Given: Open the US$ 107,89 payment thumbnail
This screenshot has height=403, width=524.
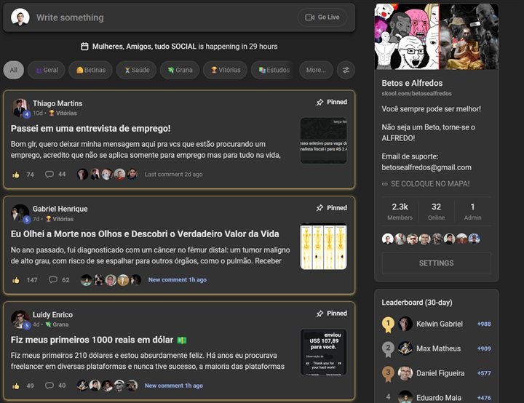Looking at the screenshot, I should [323, 352].
